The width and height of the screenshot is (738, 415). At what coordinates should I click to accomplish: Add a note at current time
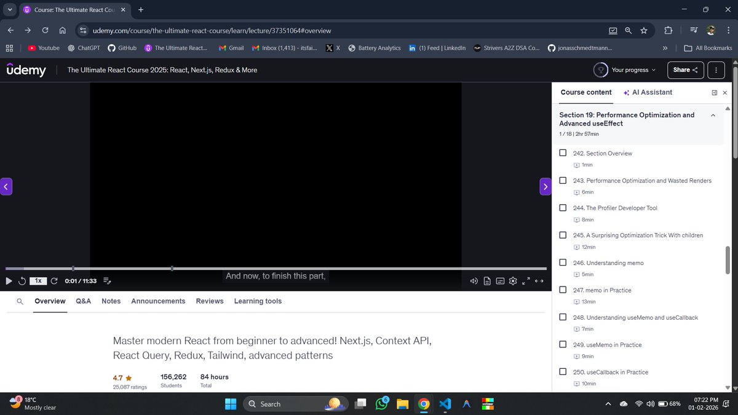106,281
